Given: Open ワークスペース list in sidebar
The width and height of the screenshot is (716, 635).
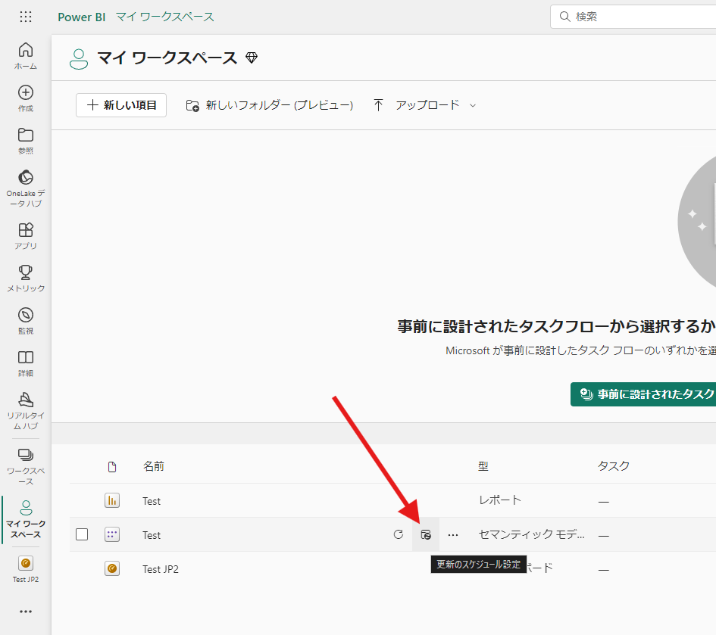Looking at the screenshot, I should (x=26, y=467).
